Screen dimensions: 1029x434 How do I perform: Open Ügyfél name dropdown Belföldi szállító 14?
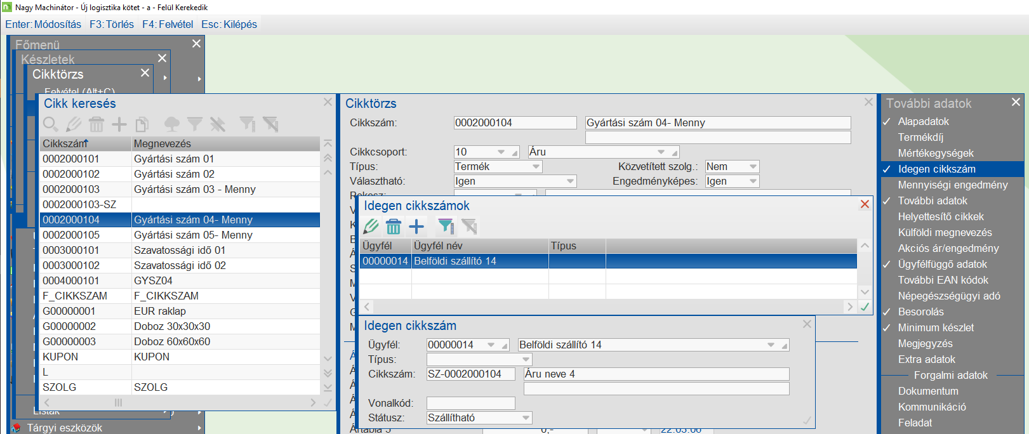tap(771, 345)
